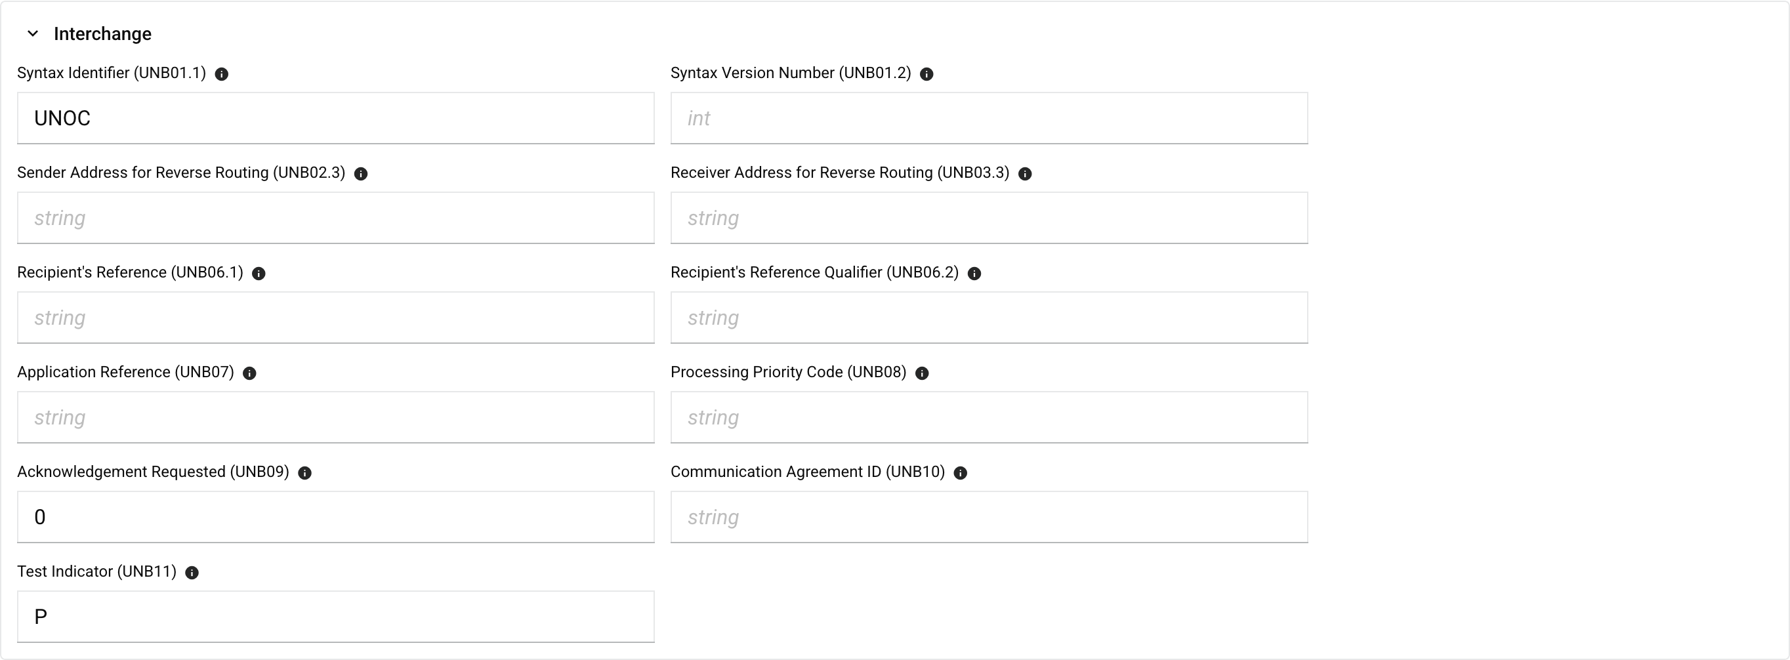Open info tooltip for Recipient's Reference Qualifier
1790x660 pixels.
(x=974, y=273)
